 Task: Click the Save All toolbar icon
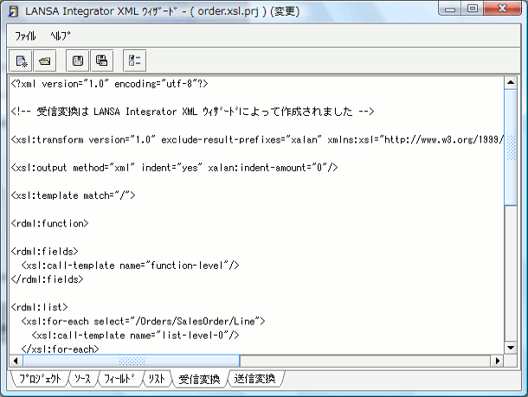point(101,61)
